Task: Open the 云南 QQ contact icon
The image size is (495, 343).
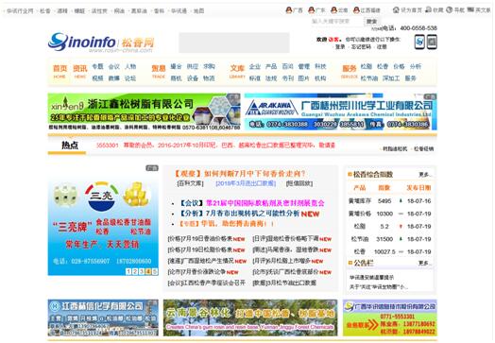Action: click(x=334, y=10)
